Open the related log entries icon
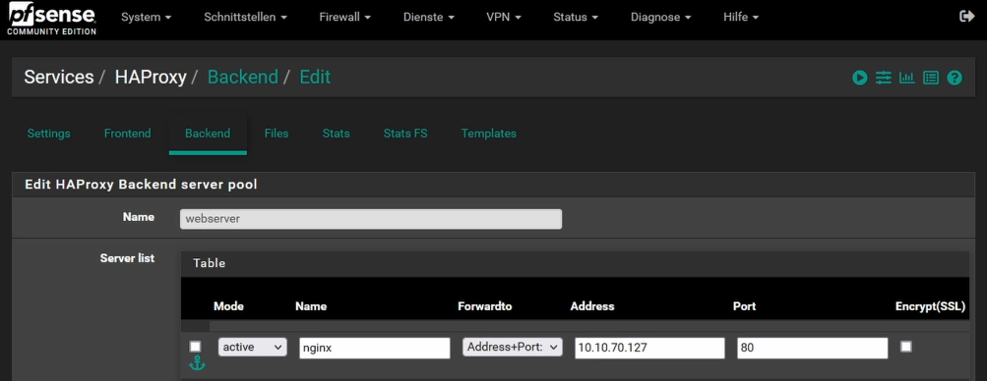Viewport: 987px width, 381px height. coord(931,78)
